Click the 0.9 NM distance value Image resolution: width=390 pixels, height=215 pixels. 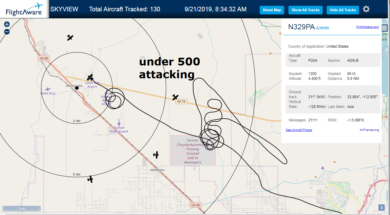pyautogui.click(x=353, y=79)
